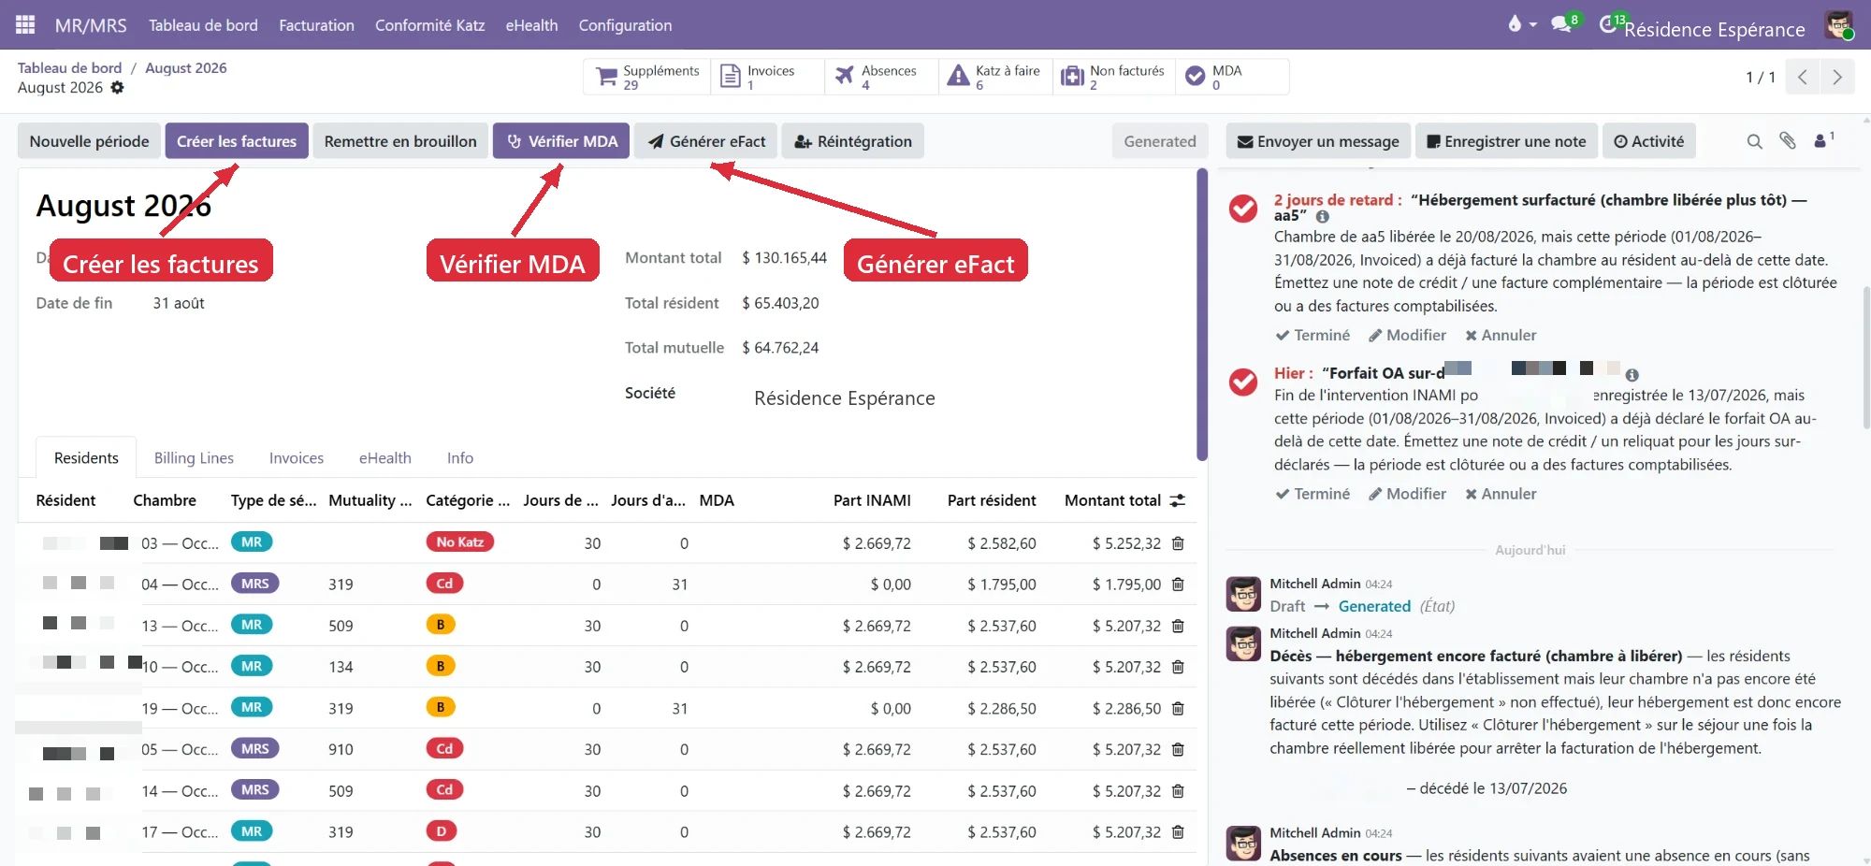Open the Non facturés 2 stat button
The image size is (1871, 866).
point(1113,77)
